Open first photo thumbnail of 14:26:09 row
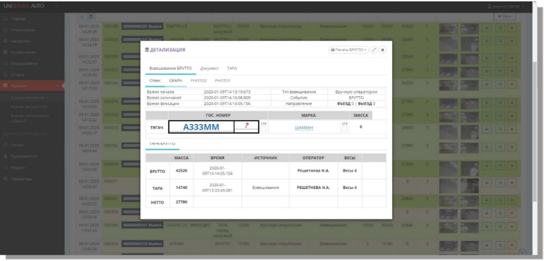 (448, 29)
